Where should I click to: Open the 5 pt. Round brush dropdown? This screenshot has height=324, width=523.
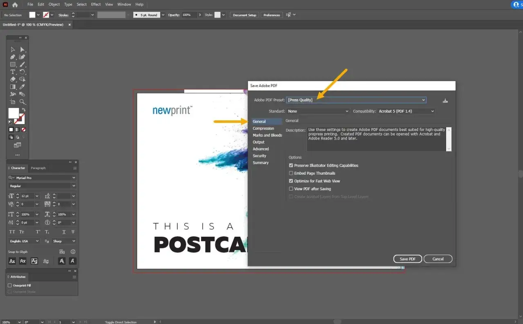(x=163, y=15)
